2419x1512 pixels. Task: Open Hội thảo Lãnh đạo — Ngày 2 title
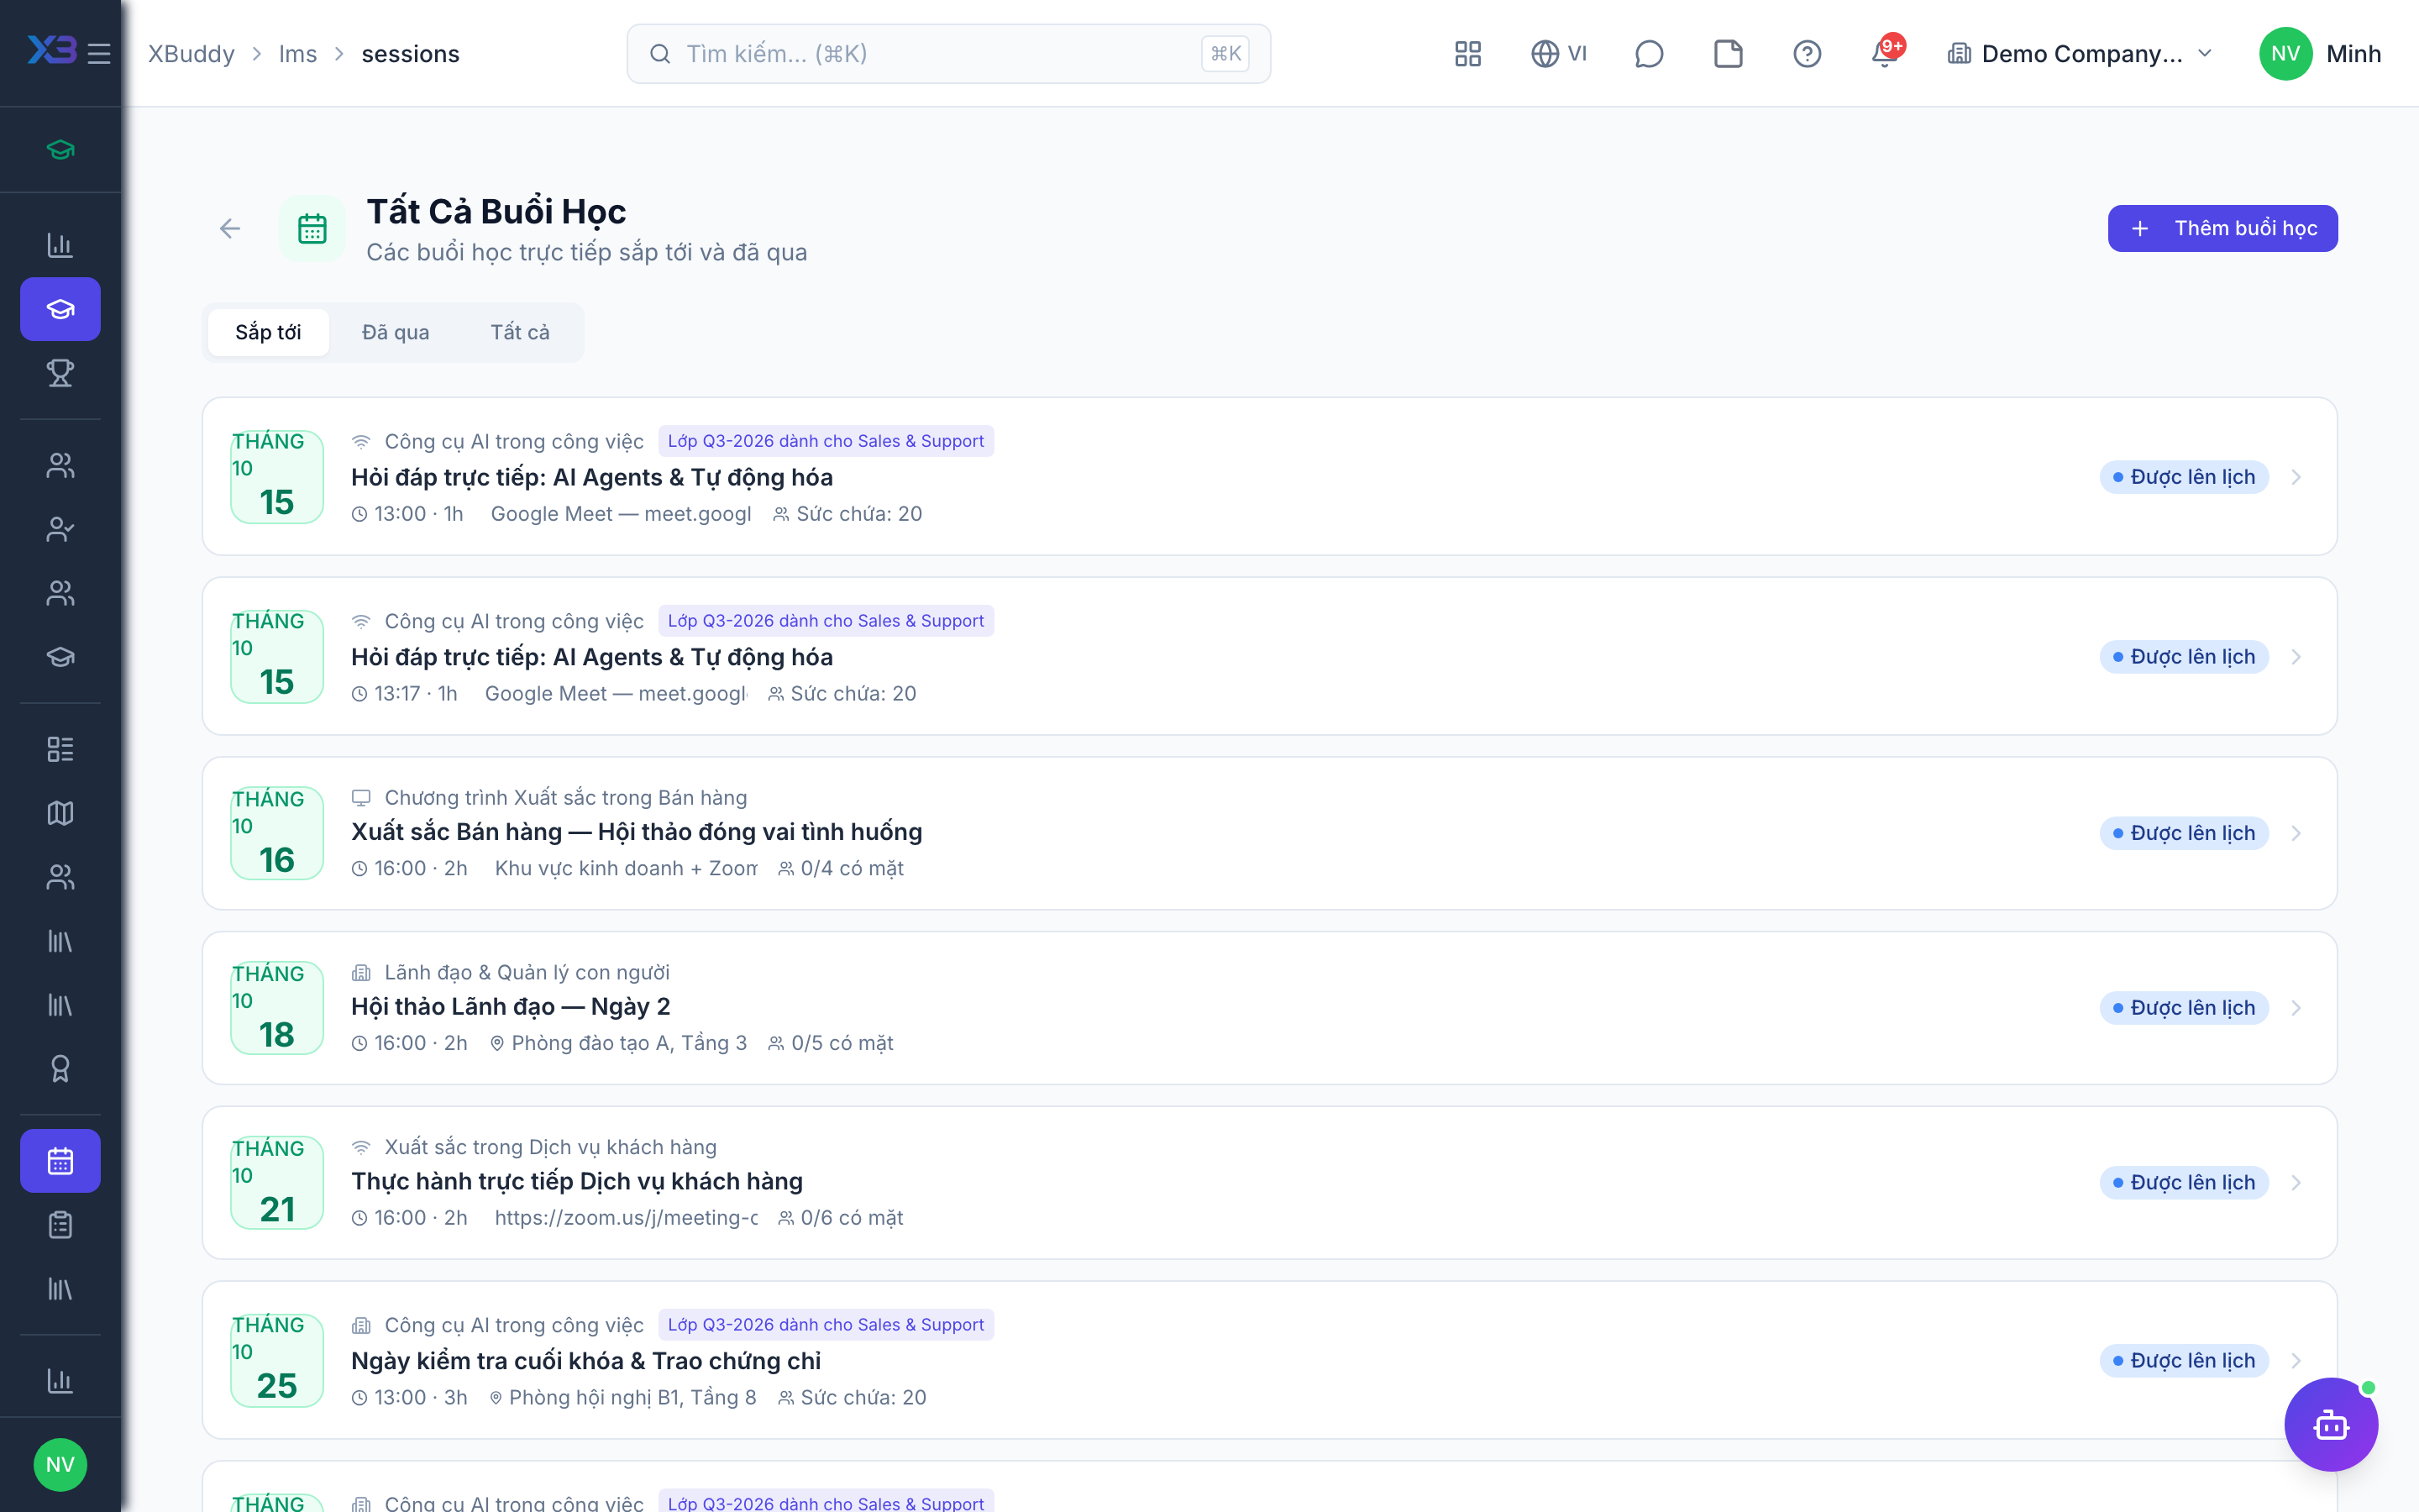[x=511, y=1007]
